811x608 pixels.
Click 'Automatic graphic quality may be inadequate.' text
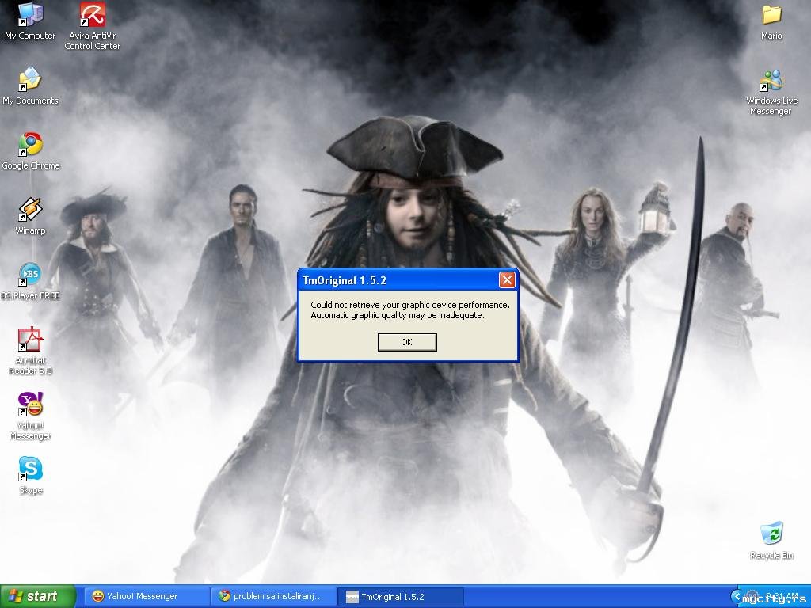point(398,315)
